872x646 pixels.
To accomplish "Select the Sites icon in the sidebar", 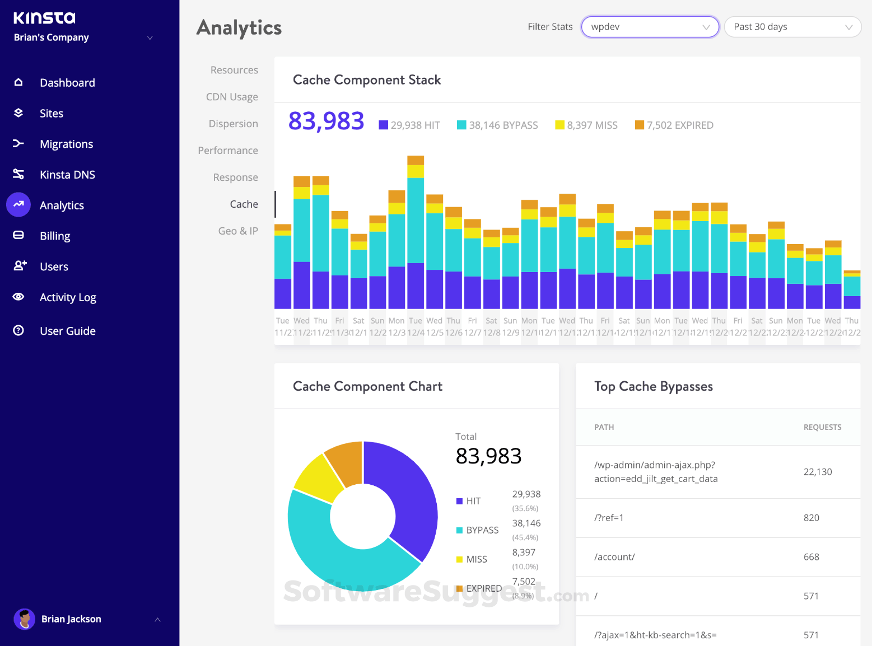I will [18, 113].
